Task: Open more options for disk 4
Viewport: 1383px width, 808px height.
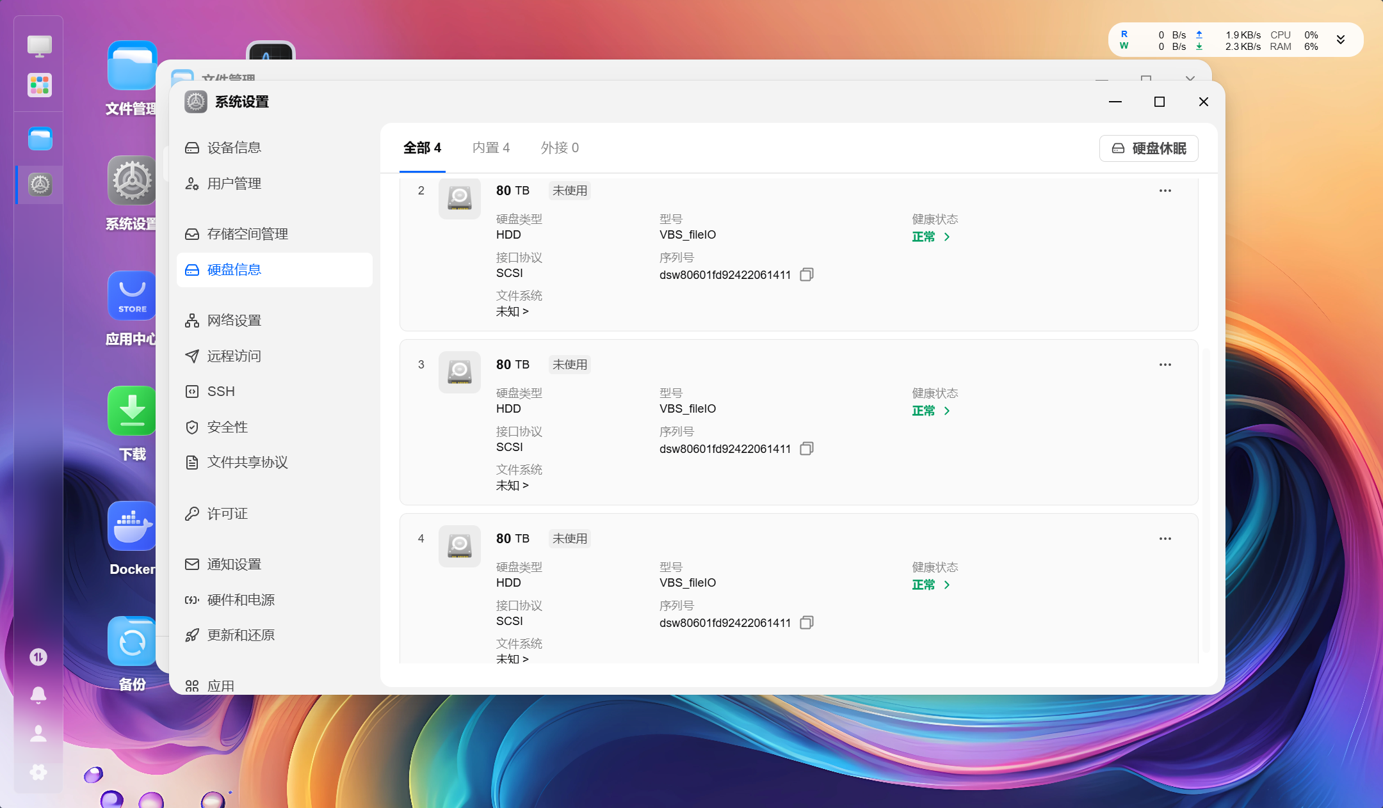Action: pos(1165,539)
